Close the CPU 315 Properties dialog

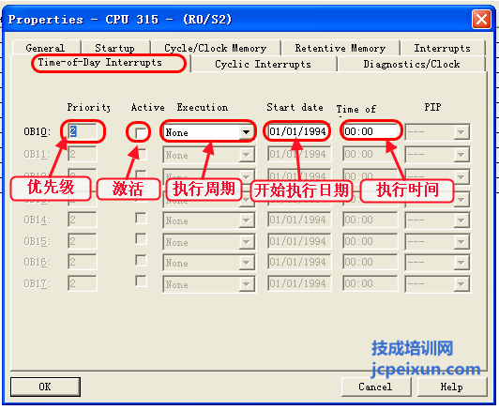click(x=481, y=20)
